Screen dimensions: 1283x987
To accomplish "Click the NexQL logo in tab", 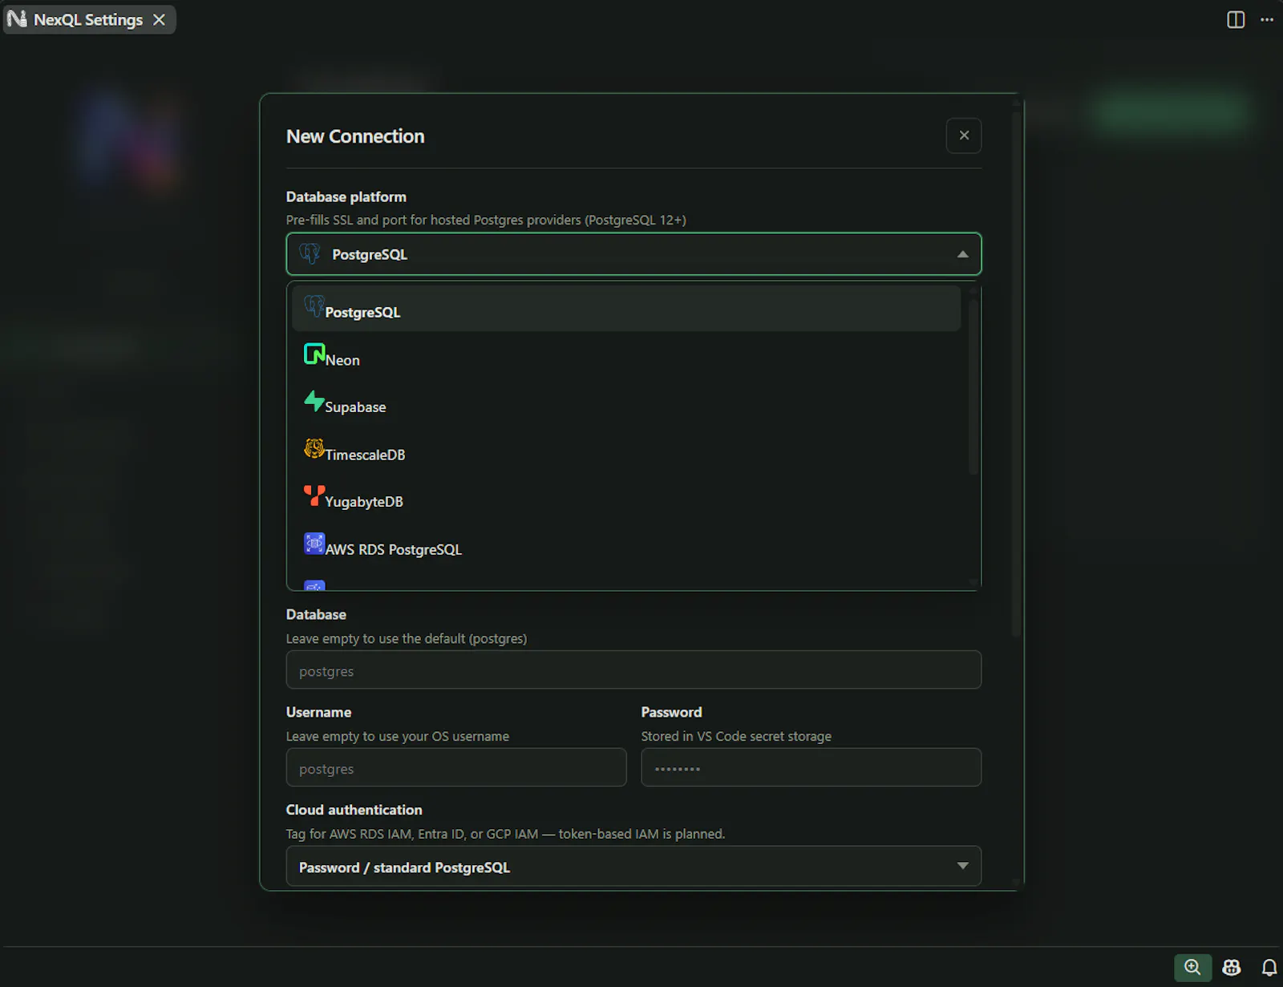I will pyautogui.click(x=17, y=19).
